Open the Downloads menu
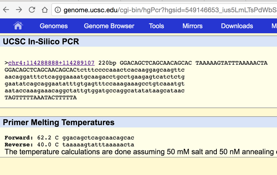The width and height of the screenshot is (277, 175). (x=237, y=26)
